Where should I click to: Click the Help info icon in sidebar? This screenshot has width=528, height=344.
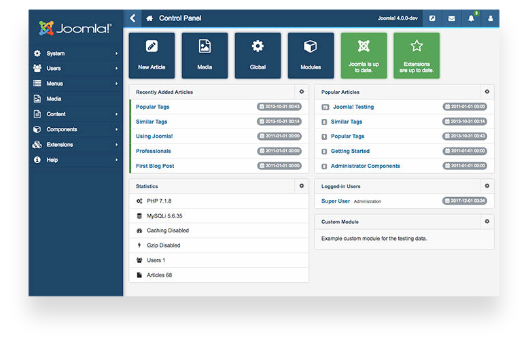click(x=37, y=160)
